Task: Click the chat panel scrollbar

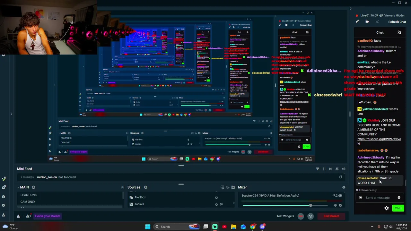Action: (405, 182)
